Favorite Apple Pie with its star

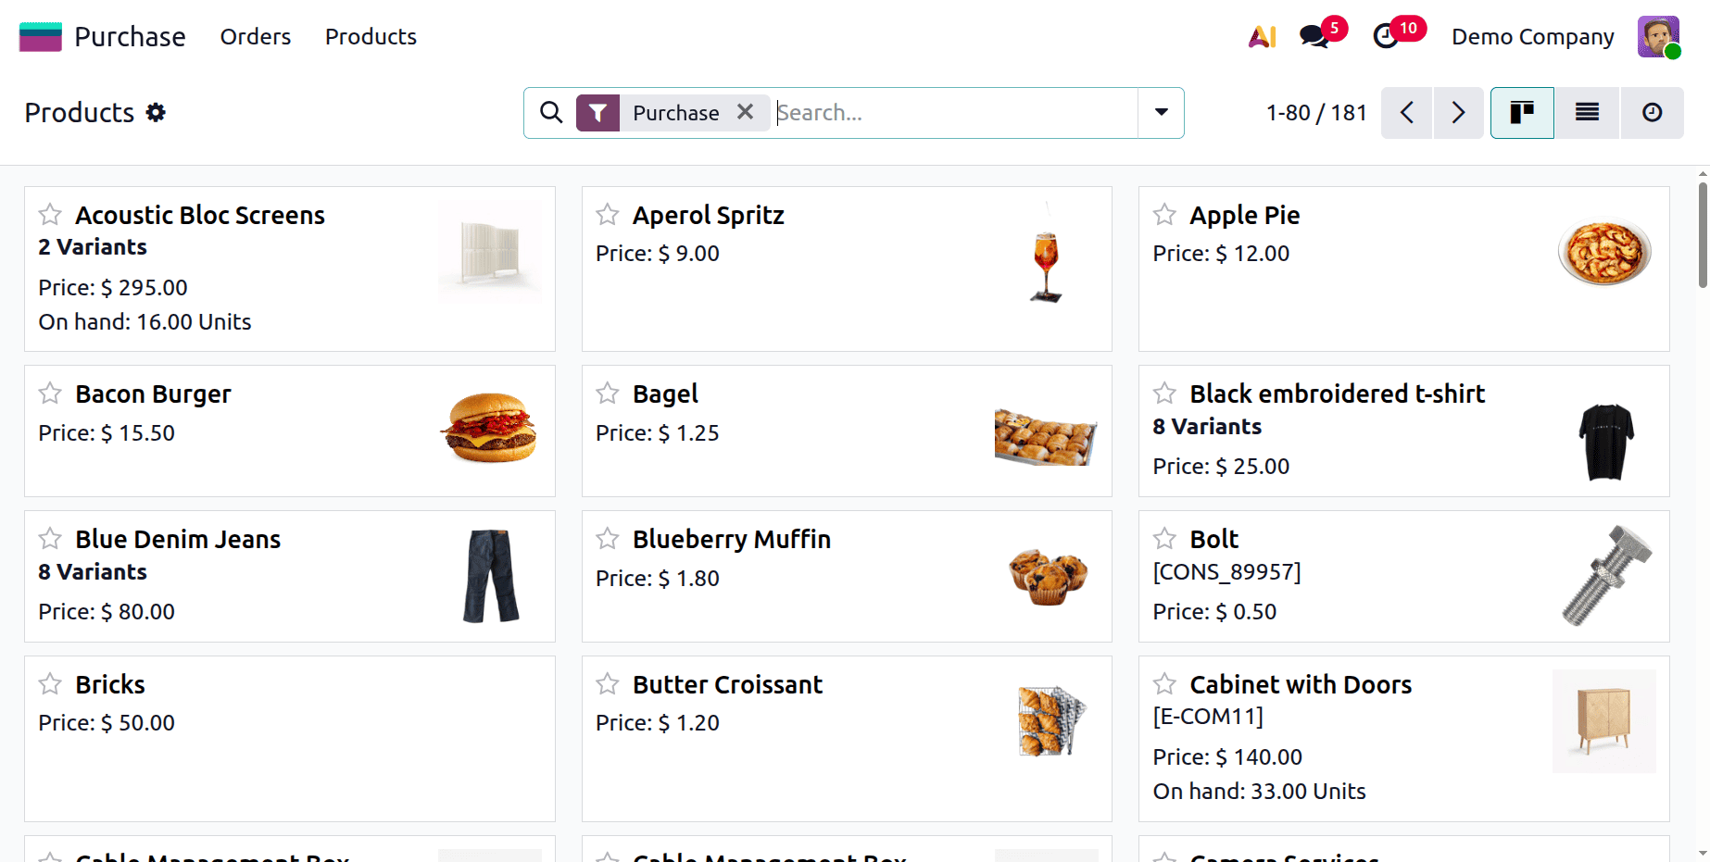click(1163, 214)
